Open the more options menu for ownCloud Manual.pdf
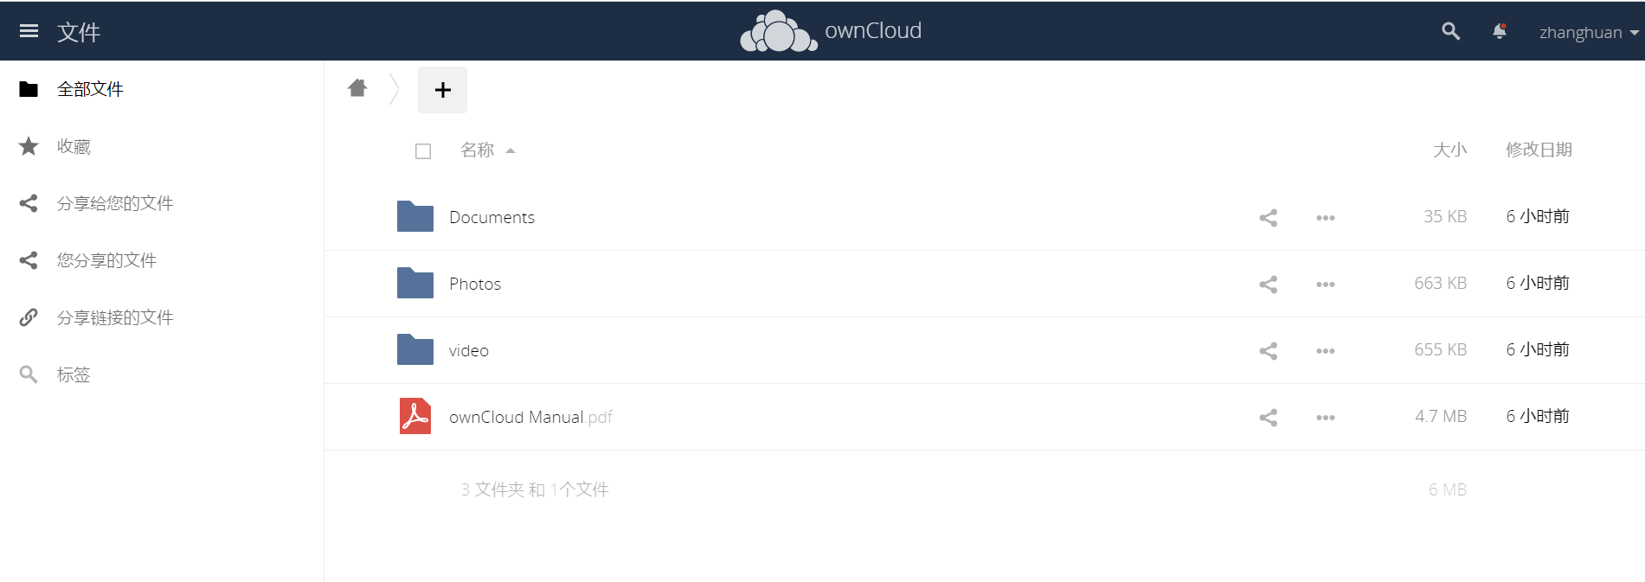 coord(1325,417)
